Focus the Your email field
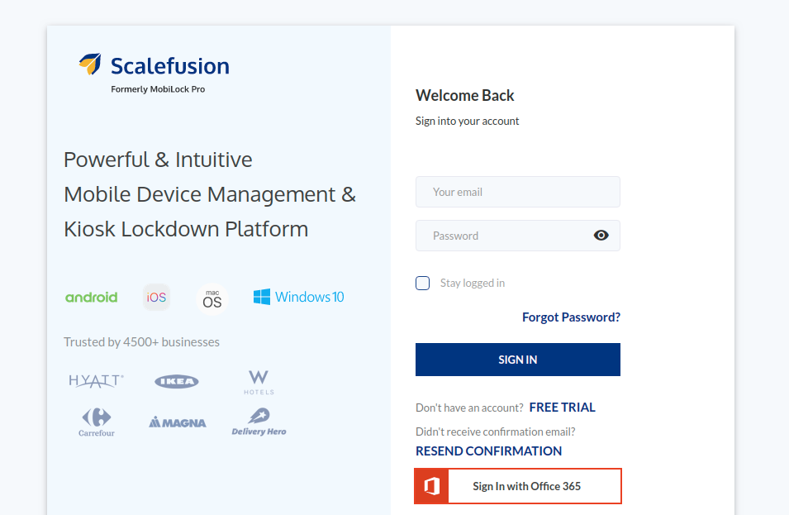 [518, 192]
